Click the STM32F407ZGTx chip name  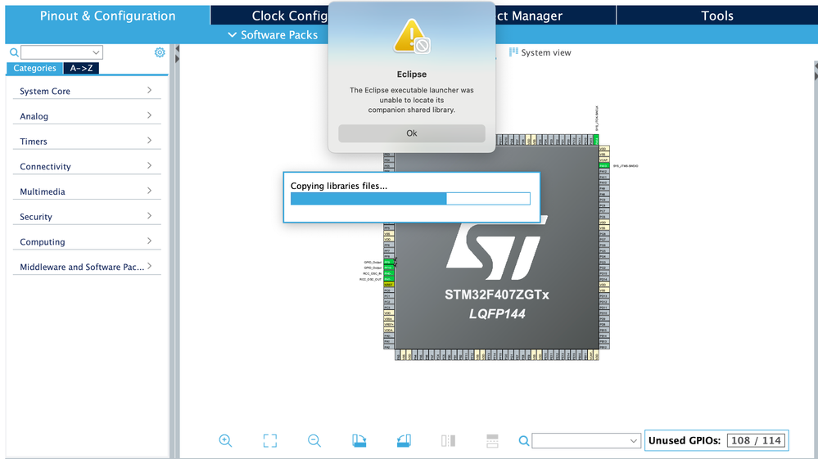pyautogui.click(x=497, y=295)
